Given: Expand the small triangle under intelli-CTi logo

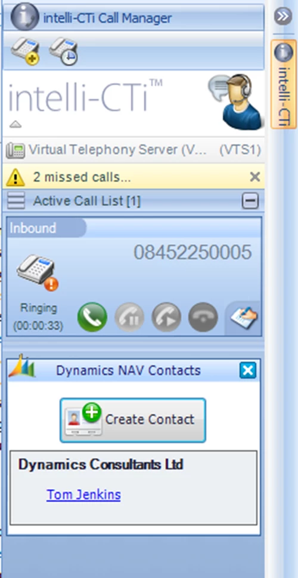Looking at the screenshot, I should click(x=15, y=124).
